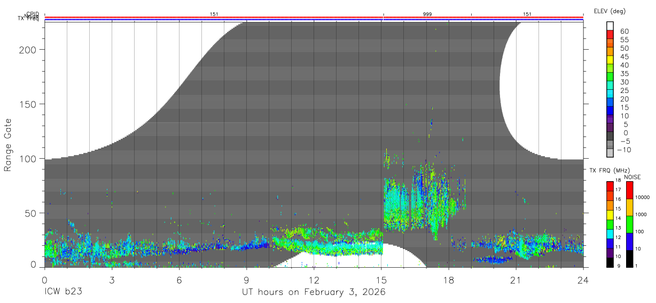The height and width of the screenshot is (303, 656).
Task: Select the purple swatch in TX FRQ bar
Action: tap(610, 253)
